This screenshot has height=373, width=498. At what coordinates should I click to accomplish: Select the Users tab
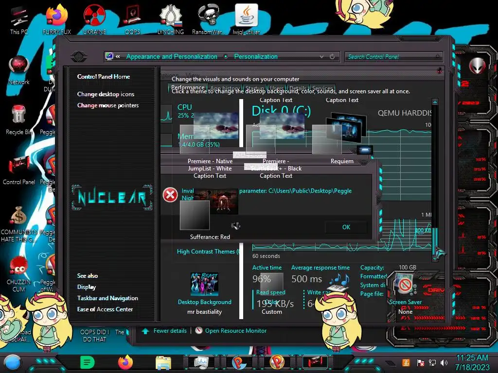click(277, 88)
